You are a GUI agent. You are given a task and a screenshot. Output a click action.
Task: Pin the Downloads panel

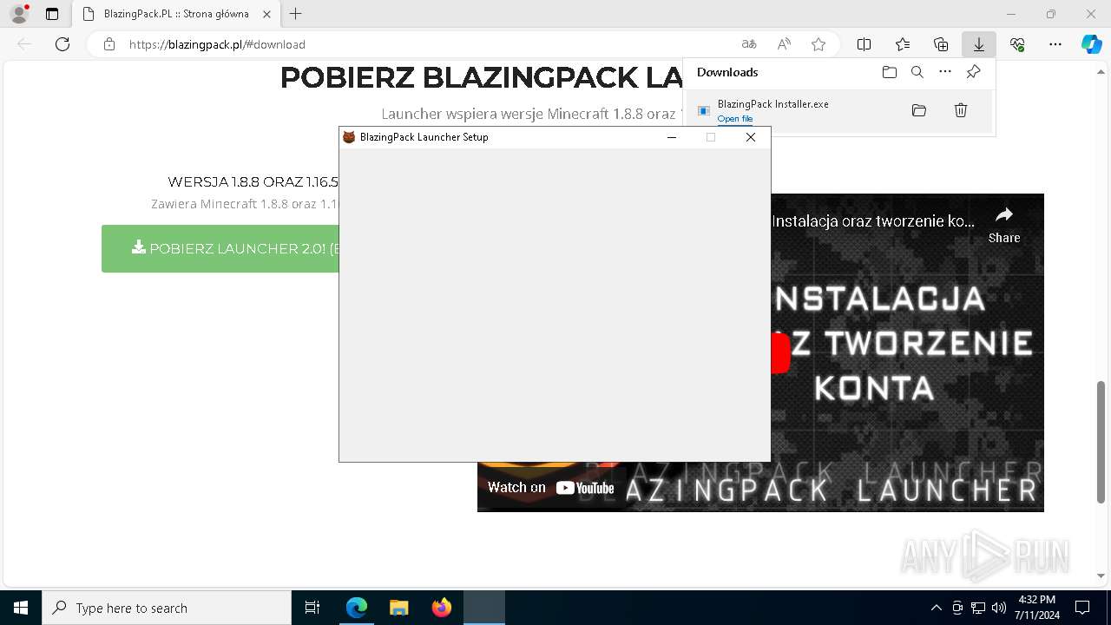(973, 72)
